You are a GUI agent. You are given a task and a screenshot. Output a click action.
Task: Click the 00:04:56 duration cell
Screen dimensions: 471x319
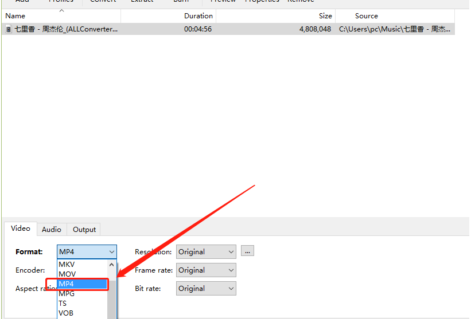[x=198, y=29]
